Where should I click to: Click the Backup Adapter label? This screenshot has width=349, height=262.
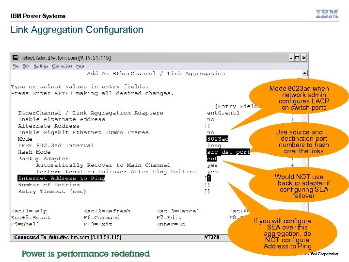(44, 159)
